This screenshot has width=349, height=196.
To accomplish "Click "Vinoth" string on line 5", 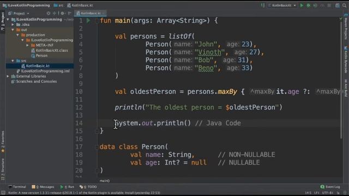I will 209,52.
